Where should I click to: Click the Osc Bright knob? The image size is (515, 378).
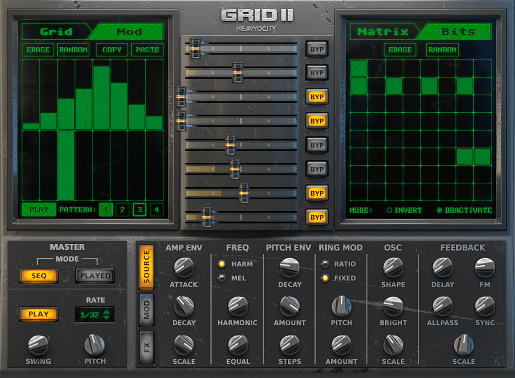[x=393, y=306]
